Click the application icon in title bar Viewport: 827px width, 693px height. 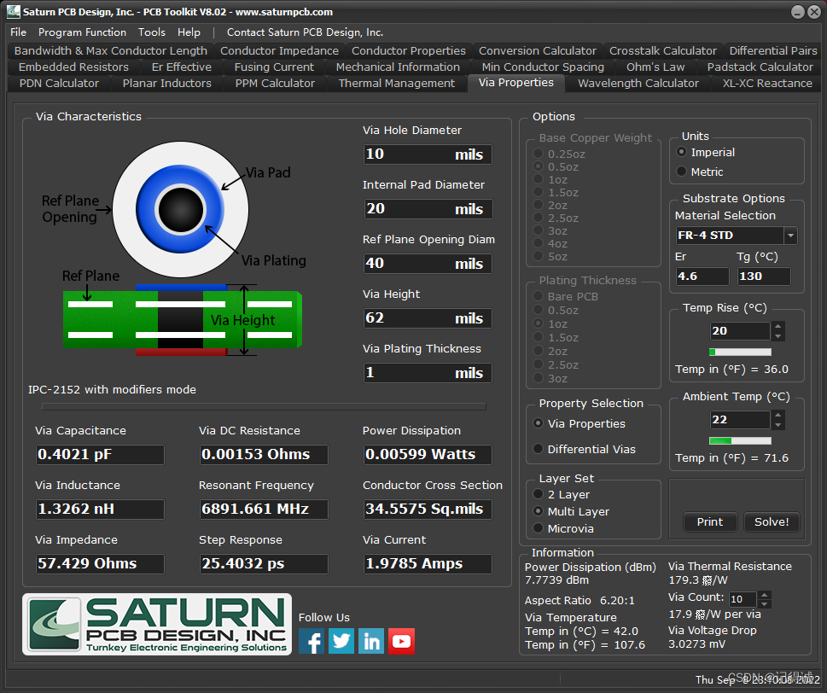(x=13, y=11)
